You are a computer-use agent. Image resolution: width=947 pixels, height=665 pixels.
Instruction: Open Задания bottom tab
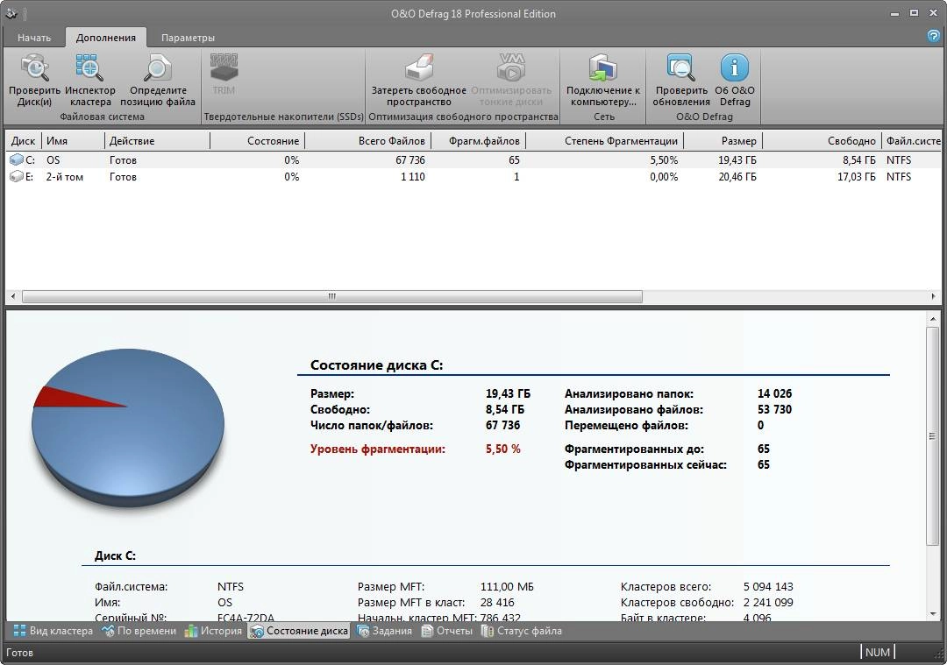point(385,631)
